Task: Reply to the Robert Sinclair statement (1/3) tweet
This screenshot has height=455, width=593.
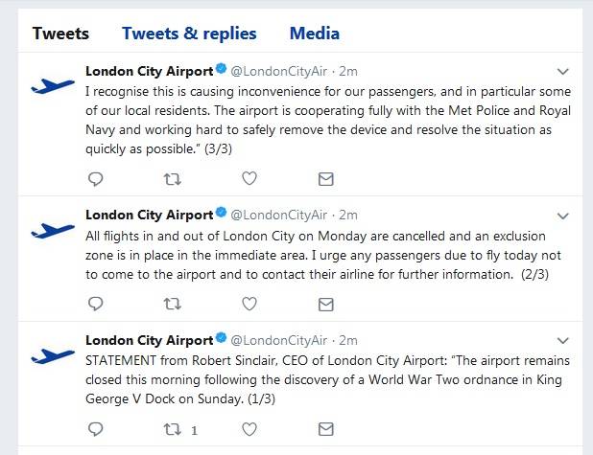Action: 95,429
